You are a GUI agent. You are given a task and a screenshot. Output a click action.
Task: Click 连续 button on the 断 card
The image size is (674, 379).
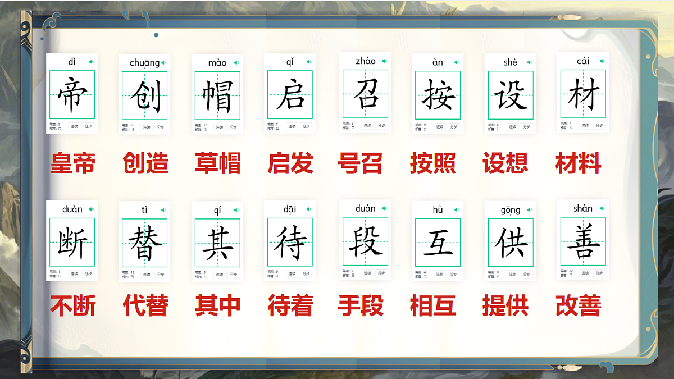point(74,273)
